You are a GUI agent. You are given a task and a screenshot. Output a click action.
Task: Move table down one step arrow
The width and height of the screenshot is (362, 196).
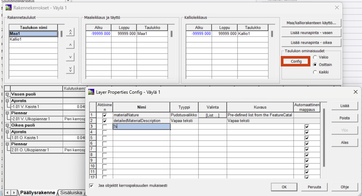click(70, 57)
